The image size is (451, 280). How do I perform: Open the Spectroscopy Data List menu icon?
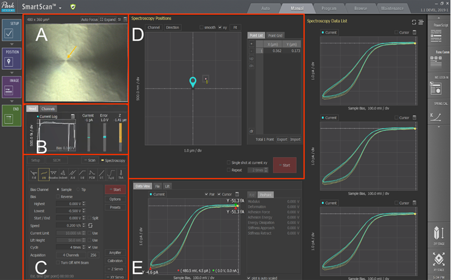pos(421,22)
